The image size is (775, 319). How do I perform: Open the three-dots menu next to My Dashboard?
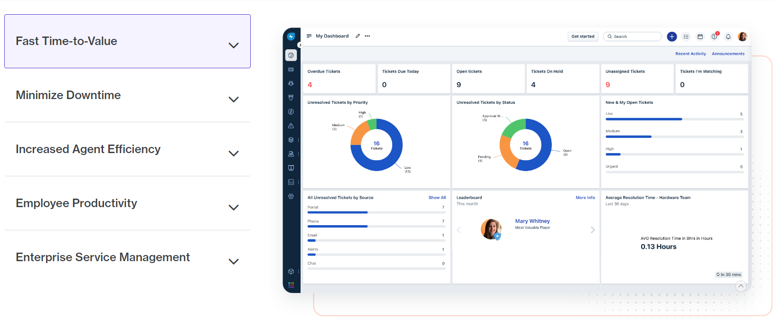pyautogui.click(x=368, y=36)
